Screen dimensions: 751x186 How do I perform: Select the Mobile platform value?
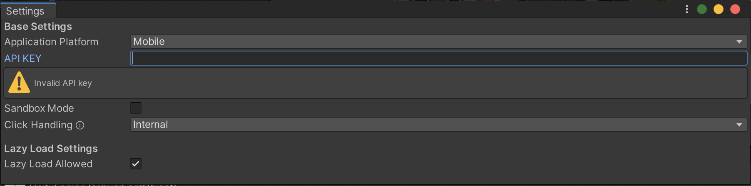[x=149, y=42]
